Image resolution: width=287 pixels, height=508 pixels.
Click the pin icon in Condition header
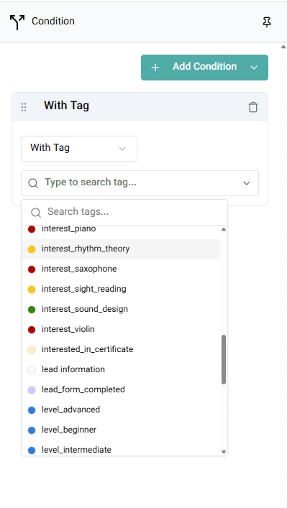267,22
